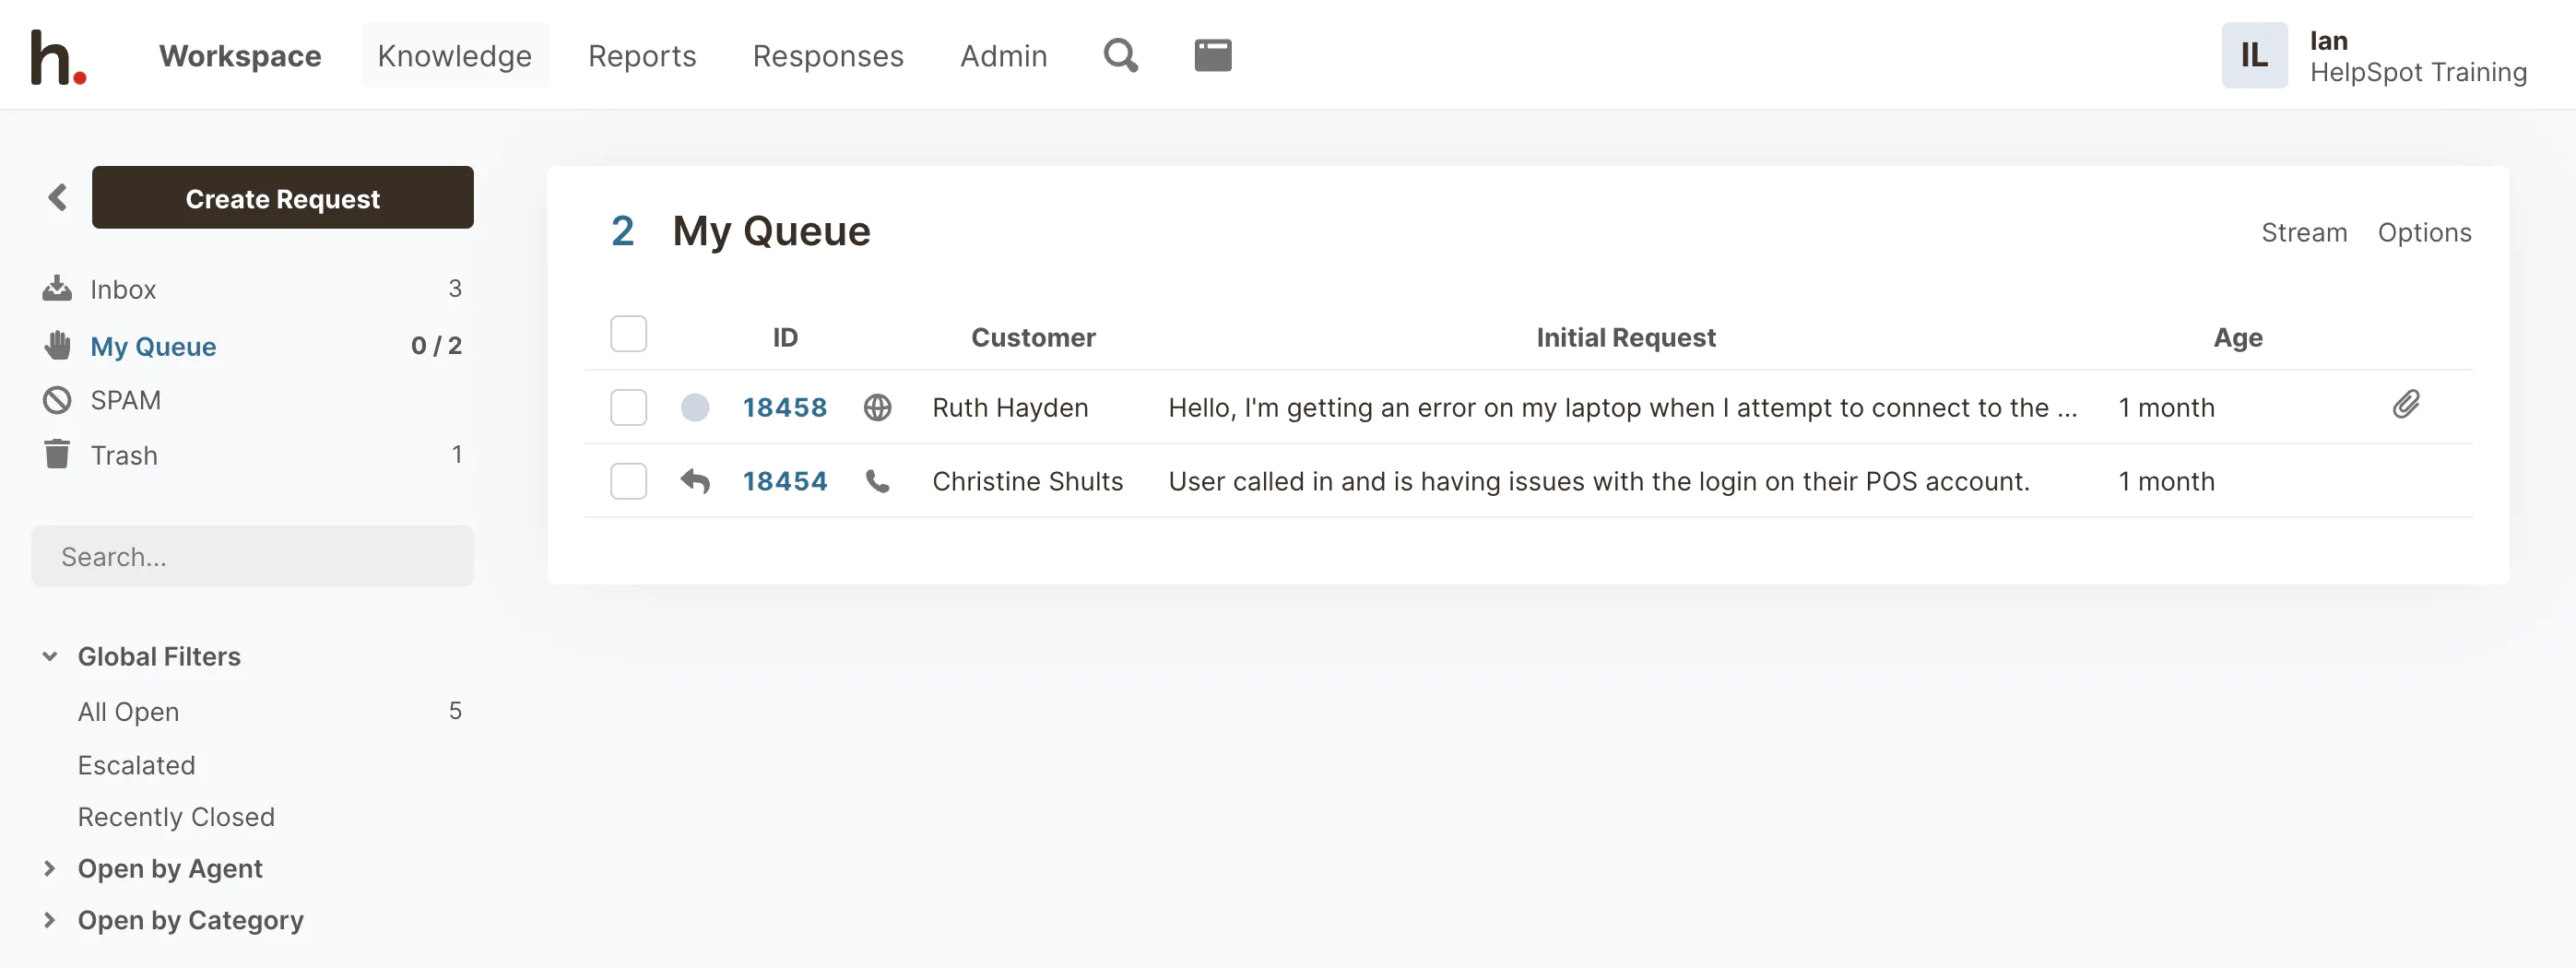Click the SPAM filter icon
This screenshot has height=968, width=2576.
[59, 399]
